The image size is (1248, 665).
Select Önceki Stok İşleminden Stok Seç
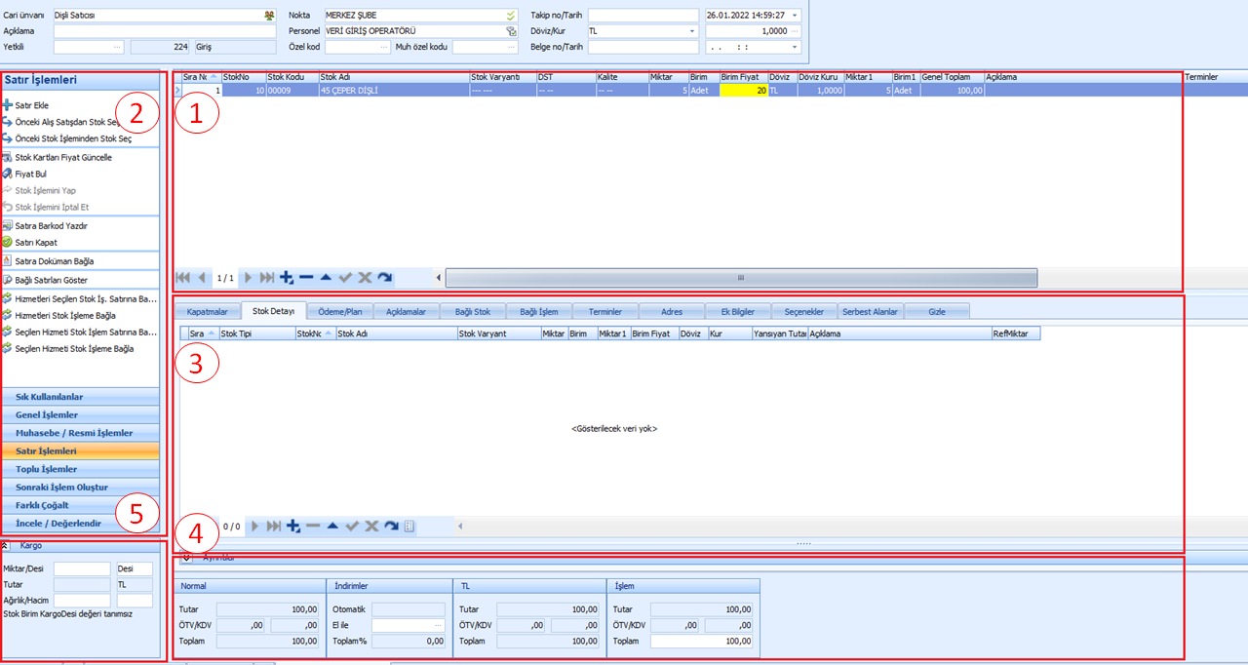tap(73, 138)
